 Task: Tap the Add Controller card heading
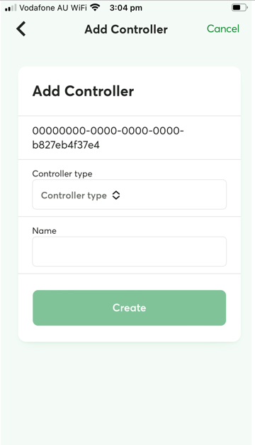click(x=83, y=91)
